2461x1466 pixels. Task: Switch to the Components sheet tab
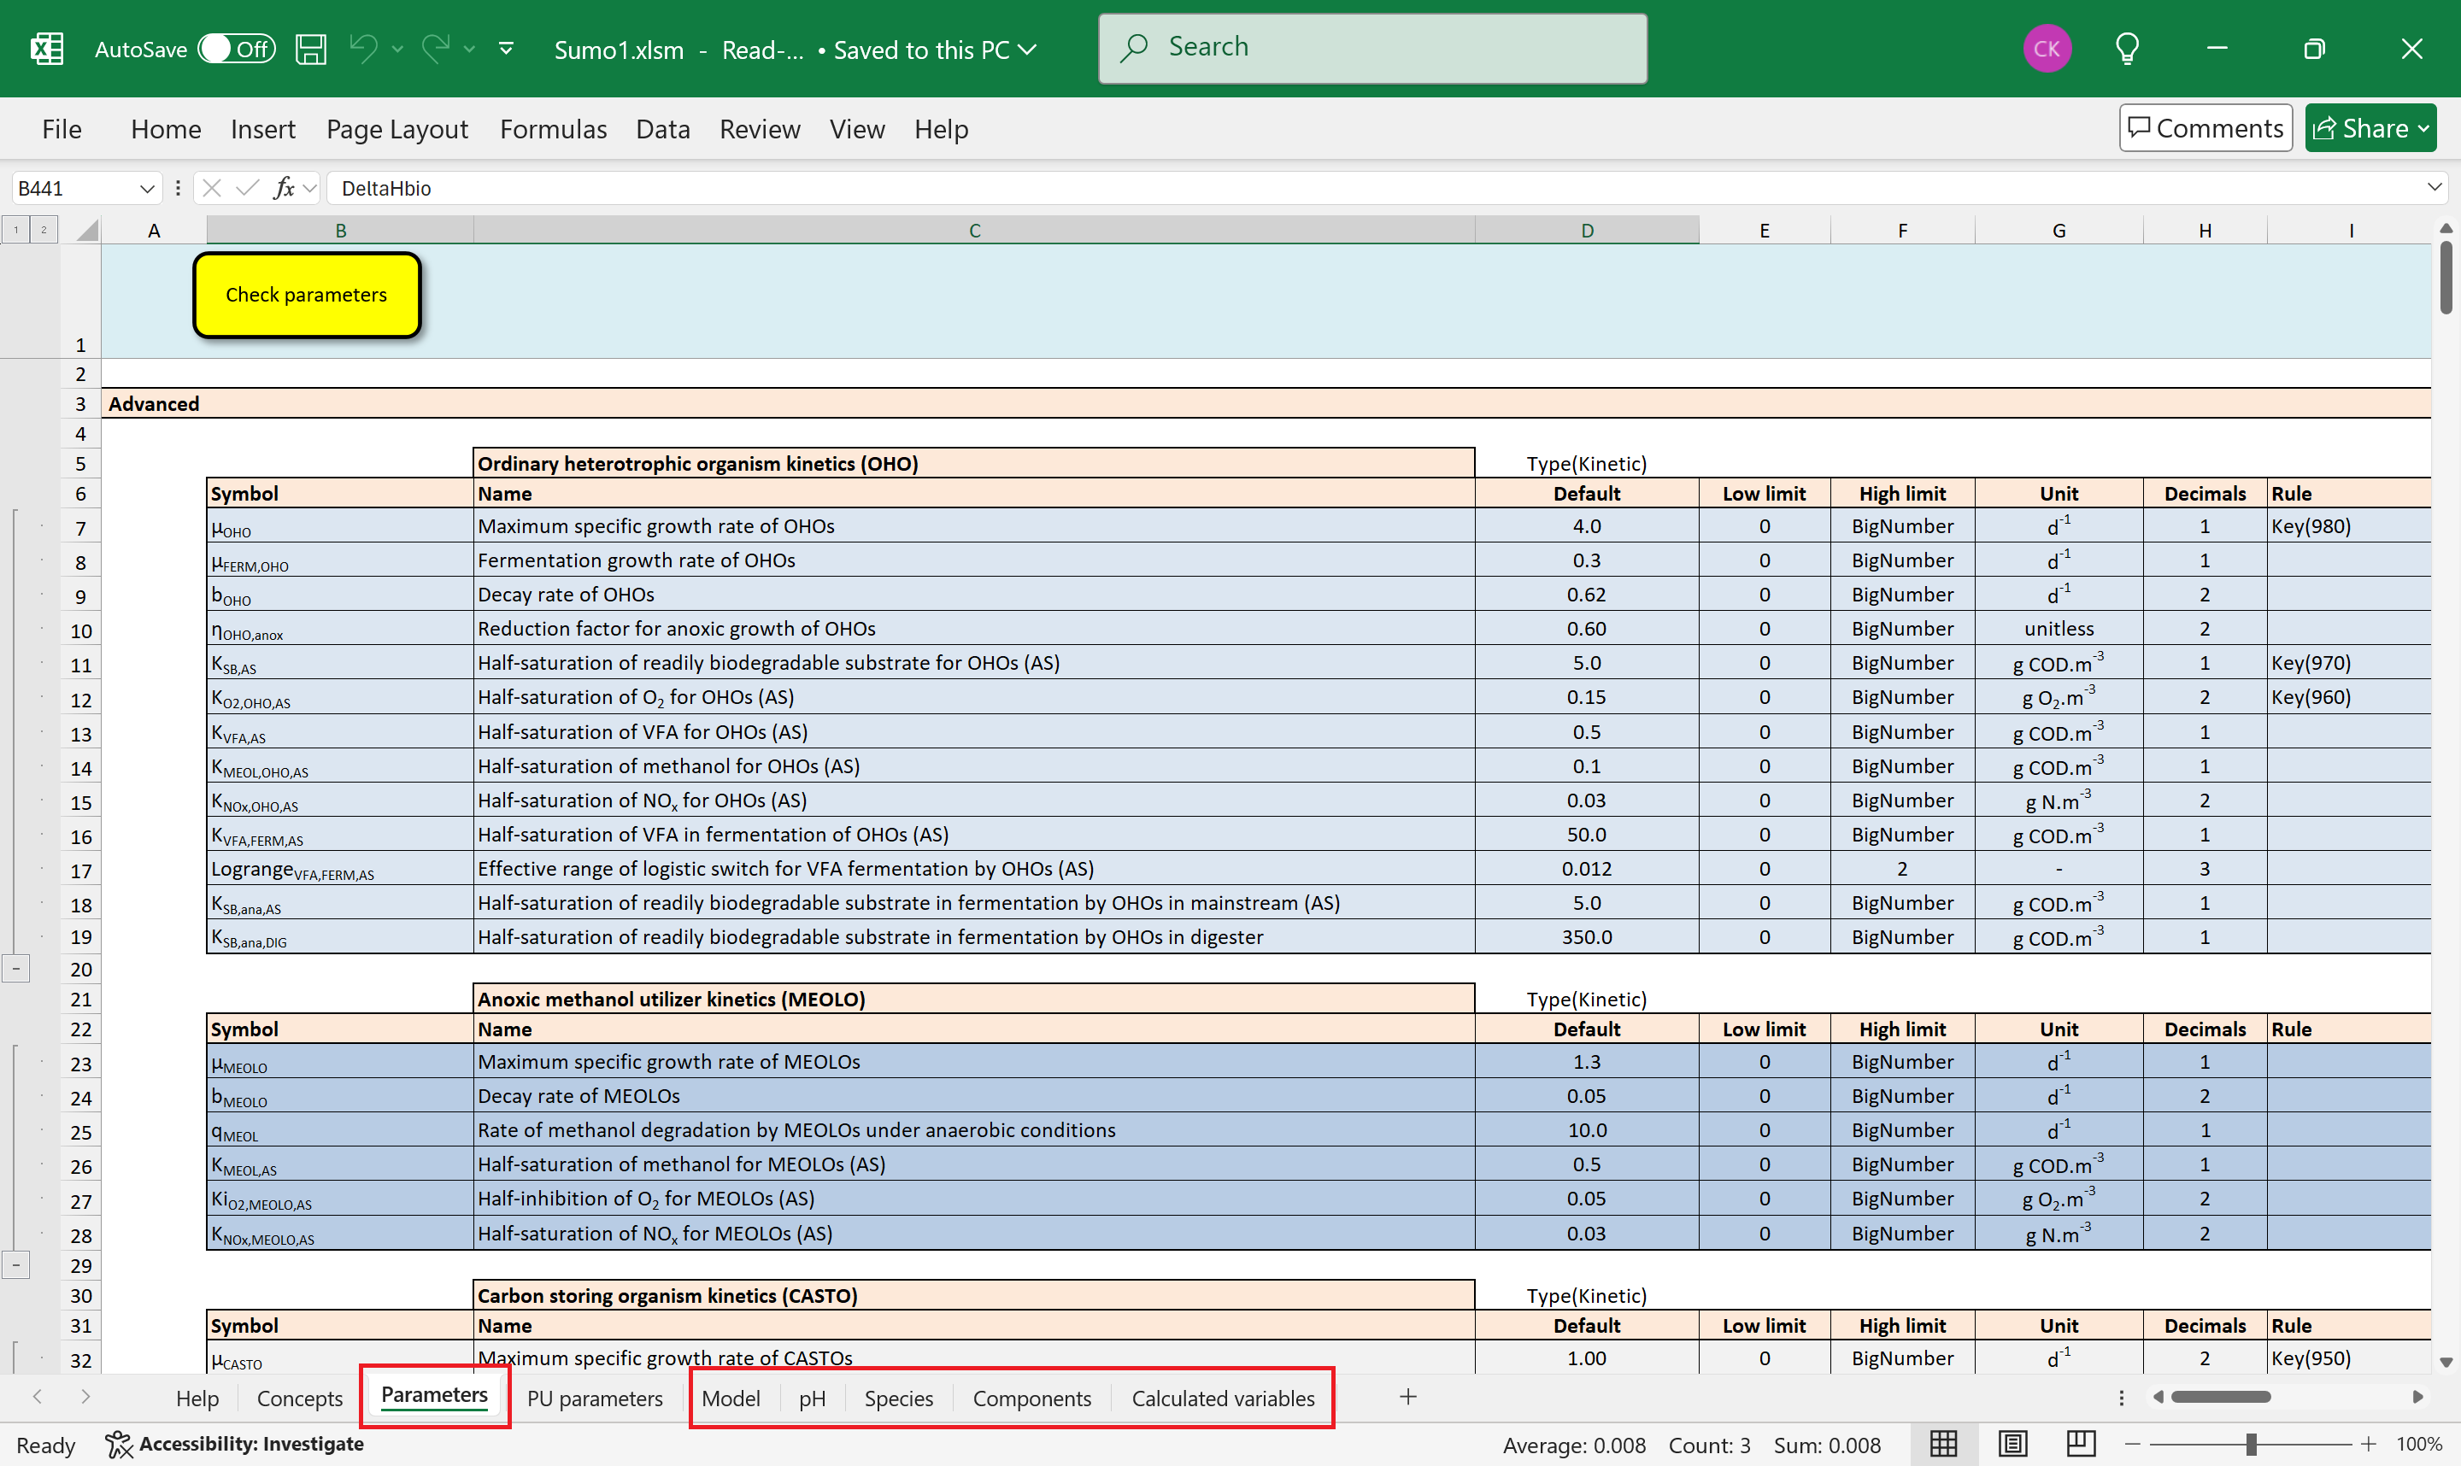pos(1031,1398)
